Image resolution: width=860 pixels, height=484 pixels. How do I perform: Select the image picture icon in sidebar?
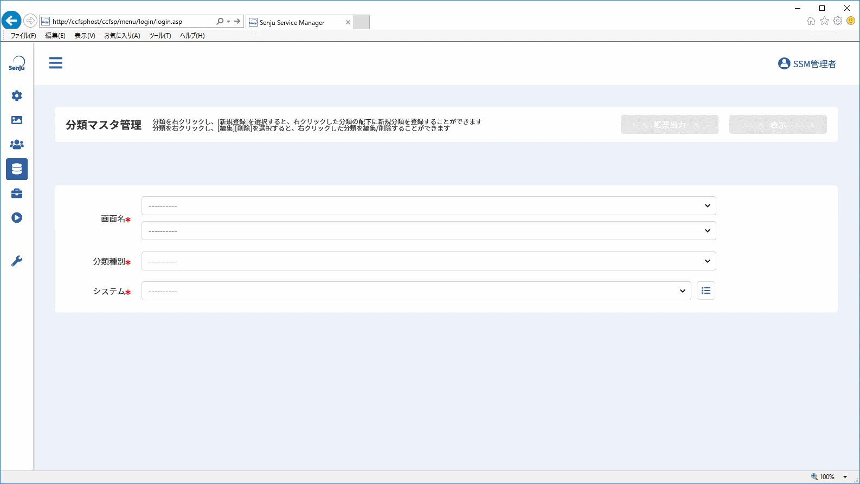tap(17, 120)
